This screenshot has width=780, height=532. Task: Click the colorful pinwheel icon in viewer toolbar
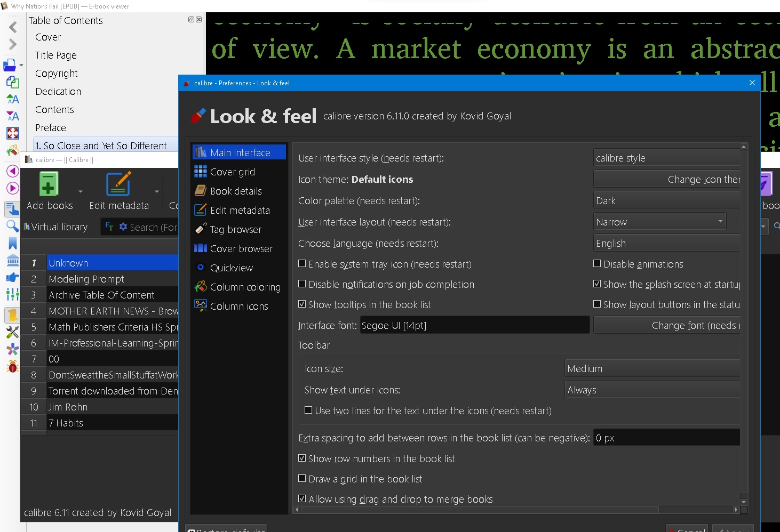[13, 350]
